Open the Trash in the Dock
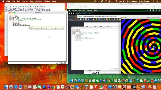The image size is (161, 90). point(154,87)
